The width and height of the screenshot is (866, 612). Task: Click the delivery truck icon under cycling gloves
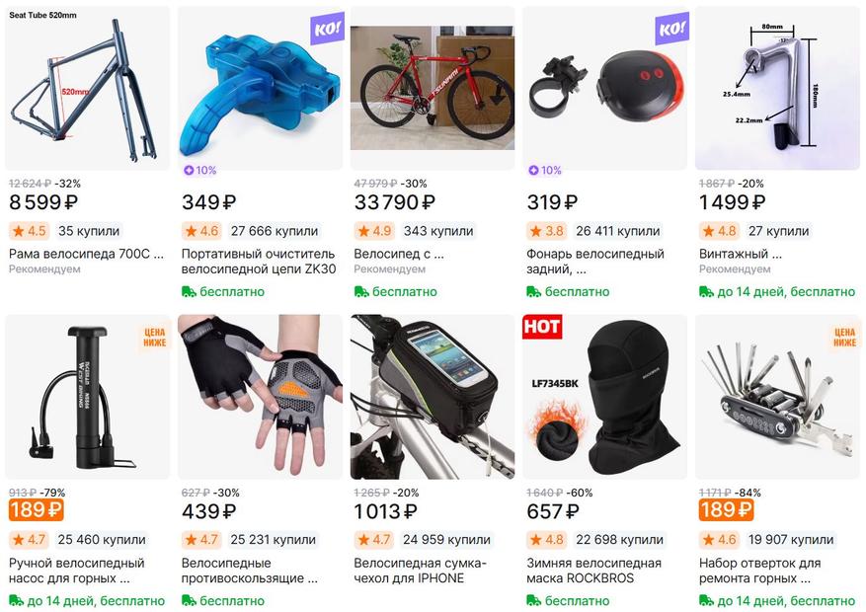click(189, 600)
